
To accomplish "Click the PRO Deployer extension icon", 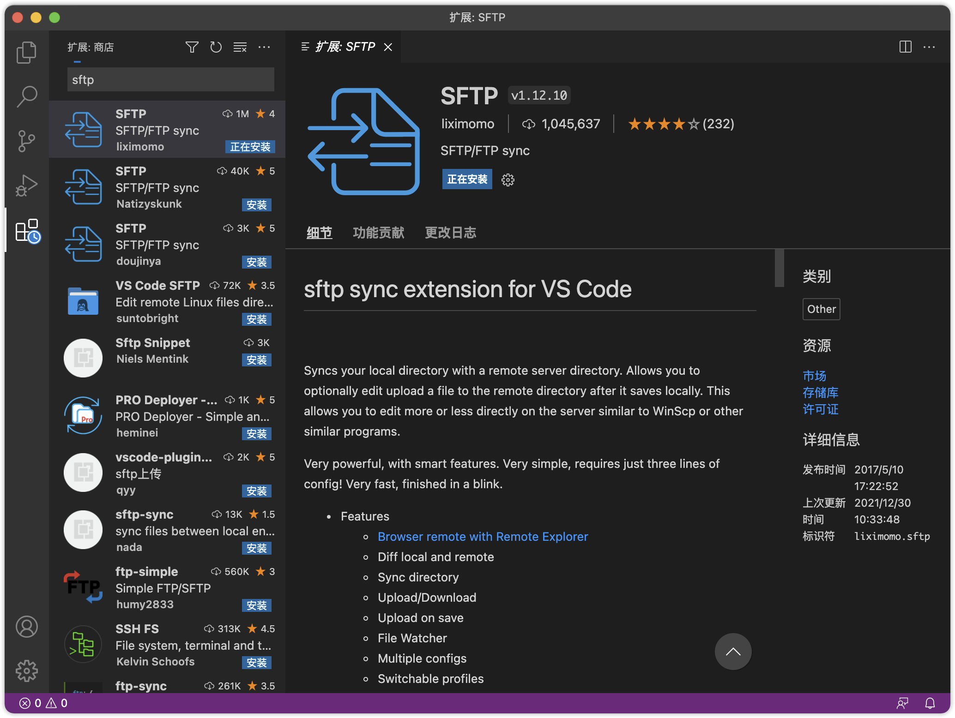I will pyautogui.click(x=83, y=415).
